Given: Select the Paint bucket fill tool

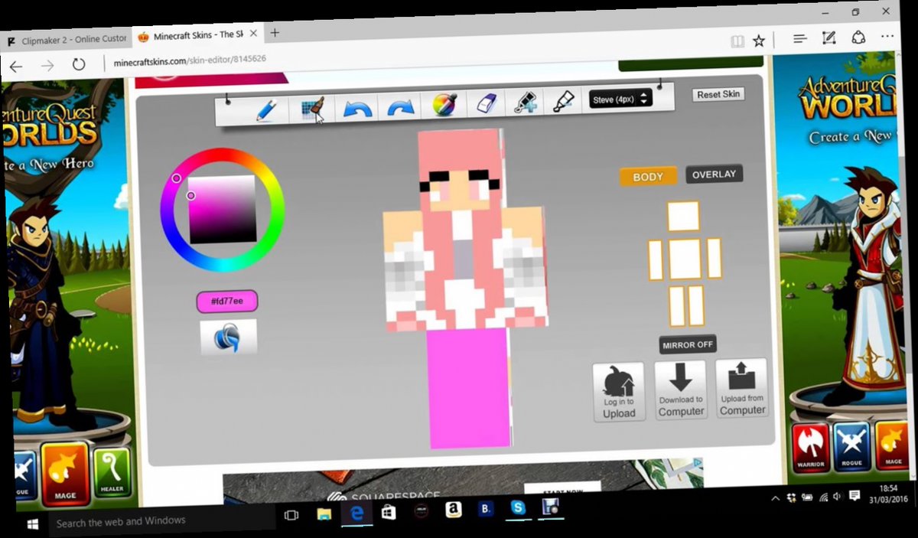Looking at the screenshot, I should pyautogui.click(x=524, y=103).
